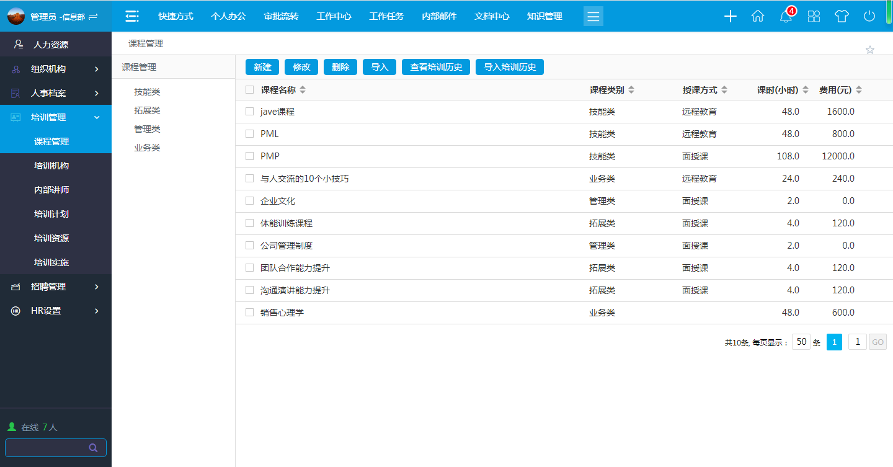
Task: Click the 人力资源 person icon
Action: (18, 45)
